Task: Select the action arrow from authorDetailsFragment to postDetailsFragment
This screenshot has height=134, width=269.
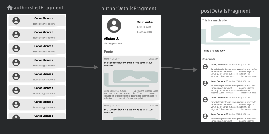Action: click(x=179, y=69)
